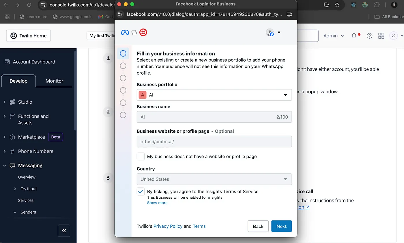Open the apps grid in bookmarks bar
Viewport: 404px width, 243px height.
(x=7, y=17)
